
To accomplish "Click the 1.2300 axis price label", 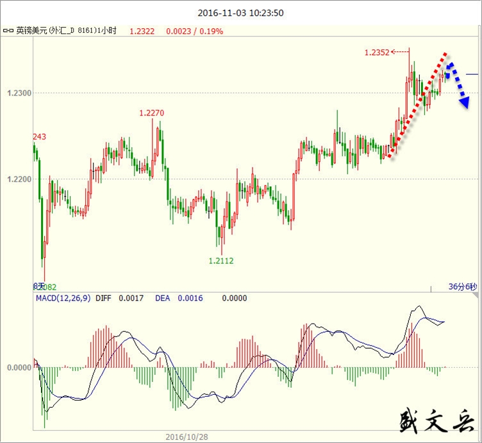I will pyautogui.click(x=19, y=93).
